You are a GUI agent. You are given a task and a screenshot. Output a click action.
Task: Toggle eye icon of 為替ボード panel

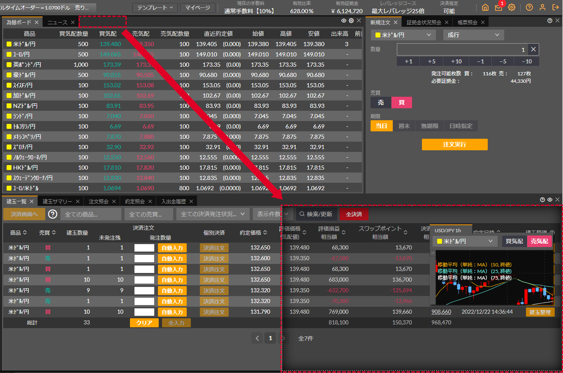pos(344,21)
